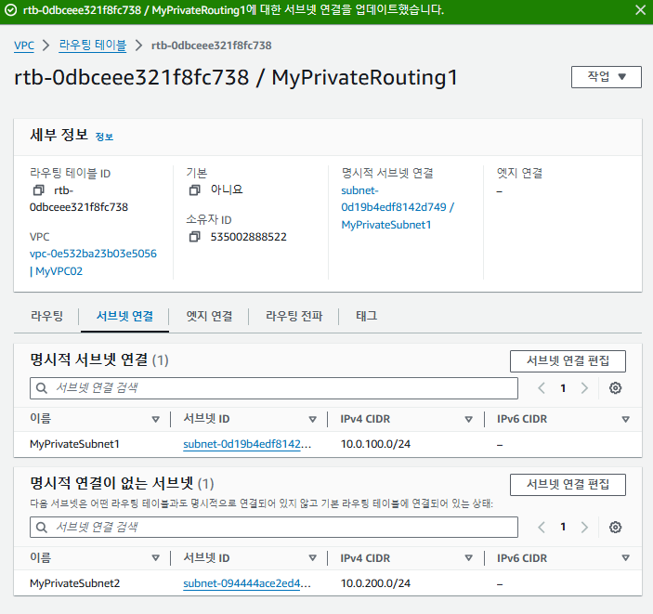
Task: Go to previous page in 명시적 서브넷 연결 table
Action: [542, 388]
